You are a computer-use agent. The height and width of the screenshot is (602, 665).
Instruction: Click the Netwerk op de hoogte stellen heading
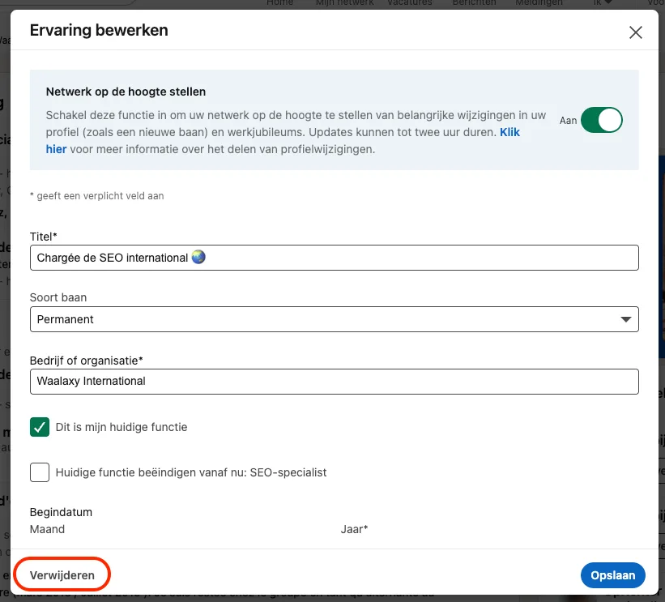pos(126,92)
